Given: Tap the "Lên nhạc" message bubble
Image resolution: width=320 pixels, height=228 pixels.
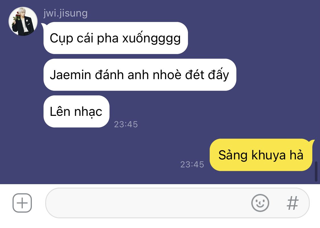Looking at the screenshot, I should 76,111.
